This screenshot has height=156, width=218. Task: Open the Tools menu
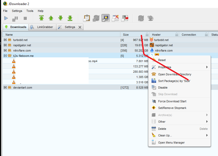click(x=30, y=11)
